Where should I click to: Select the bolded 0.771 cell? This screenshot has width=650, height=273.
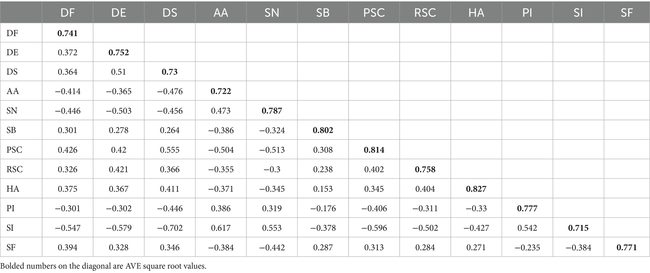tap(626, 247)
